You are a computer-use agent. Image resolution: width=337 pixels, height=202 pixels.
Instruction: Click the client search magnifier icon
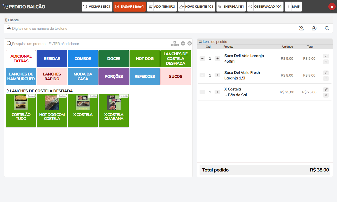[327, 28]
